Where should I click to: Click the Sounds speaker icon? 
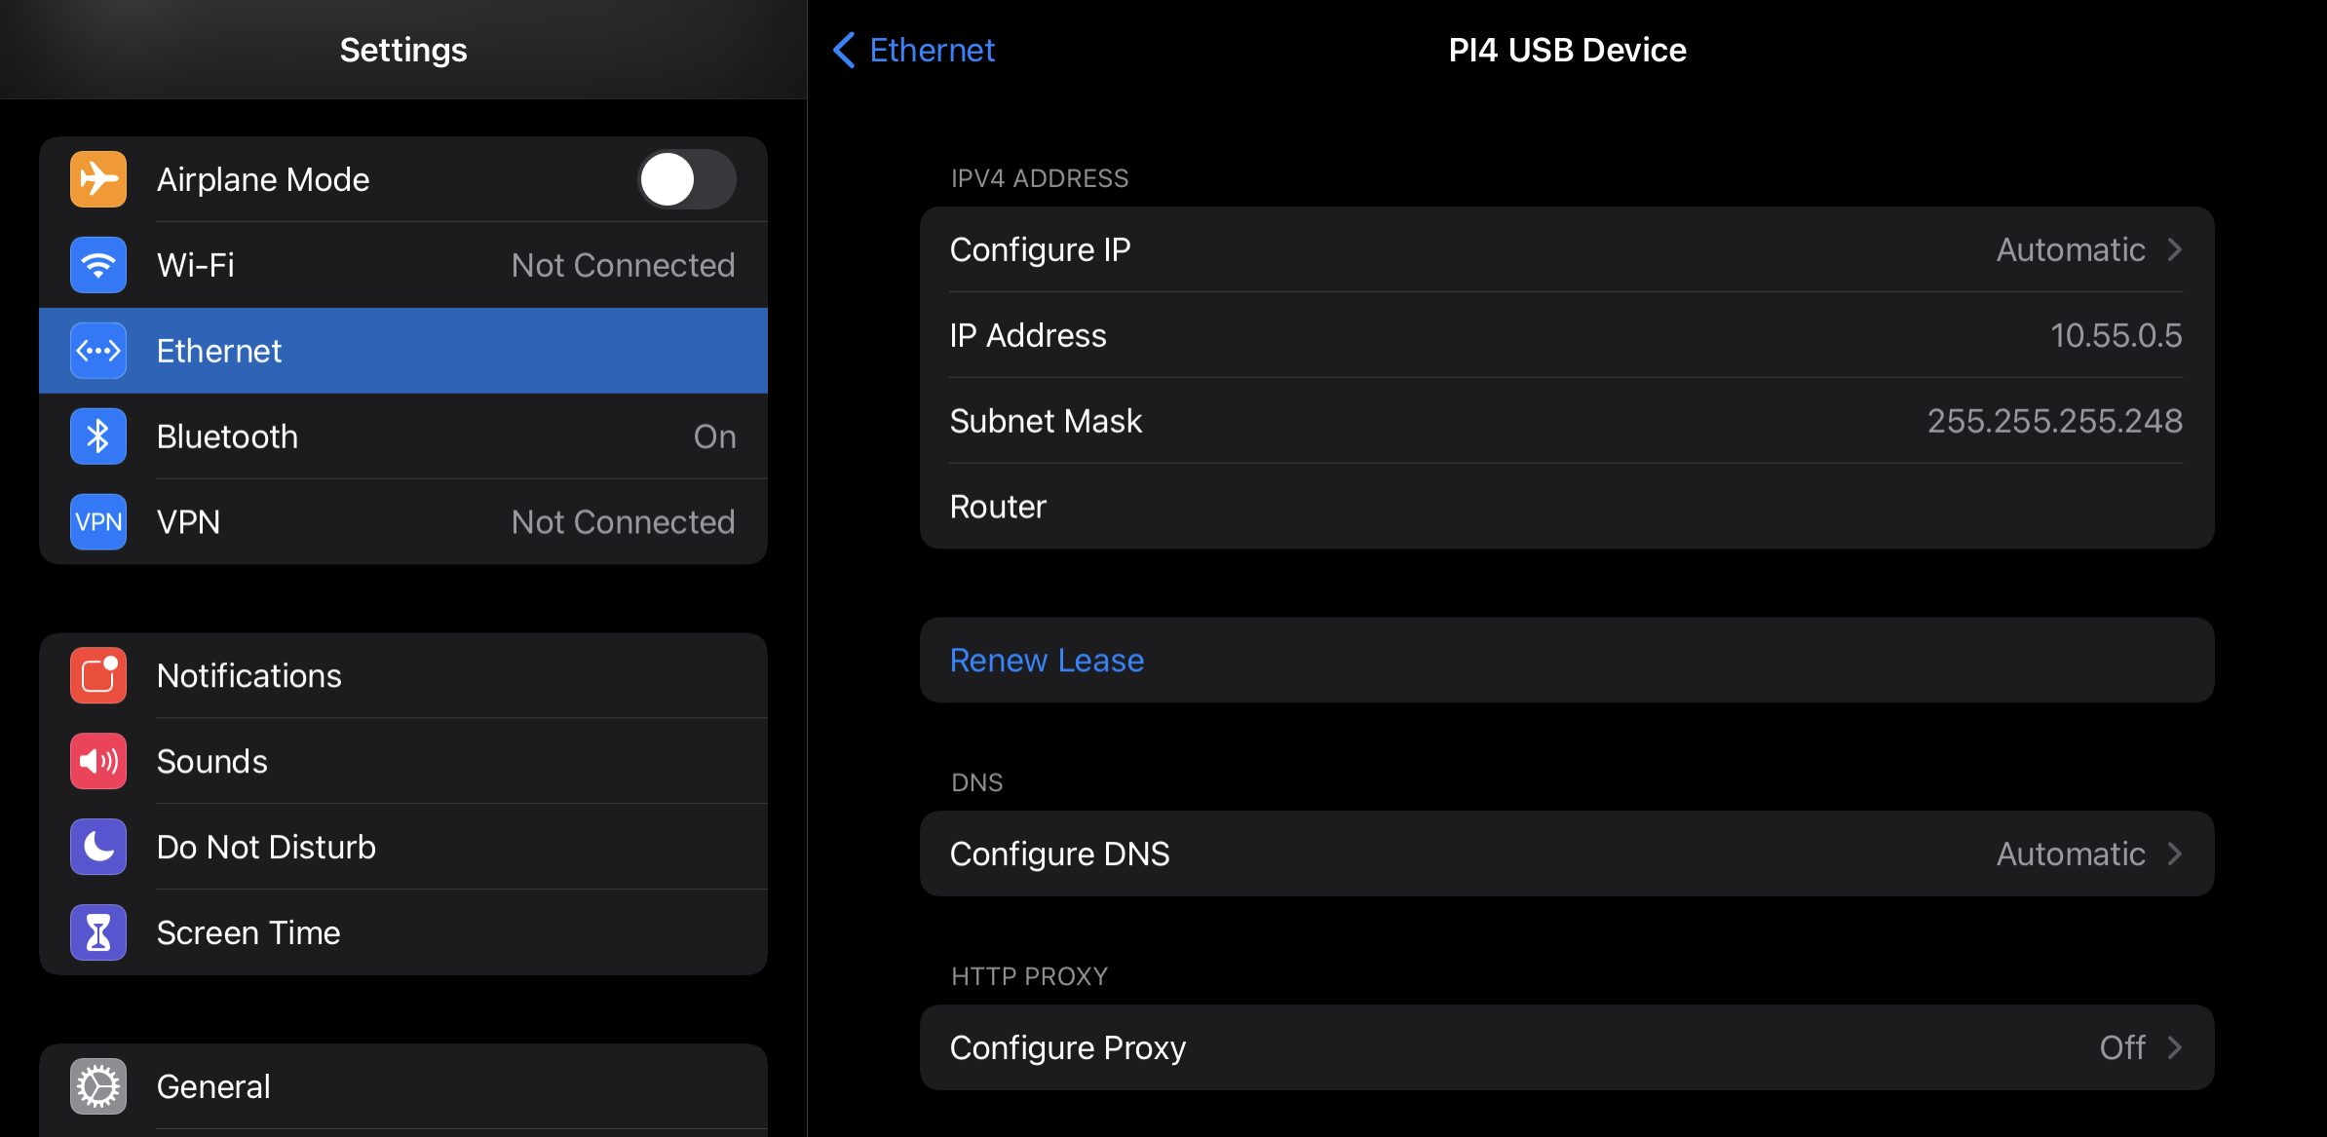point(98,762)
